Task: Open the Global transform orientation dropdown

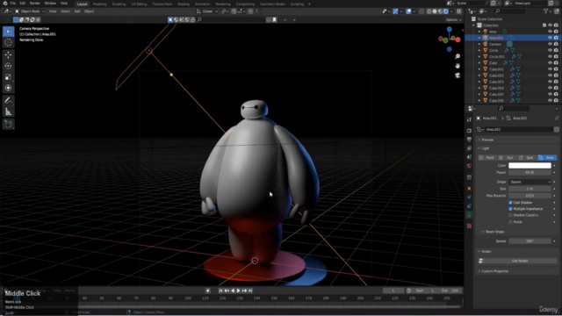Action: coord(207,11)
